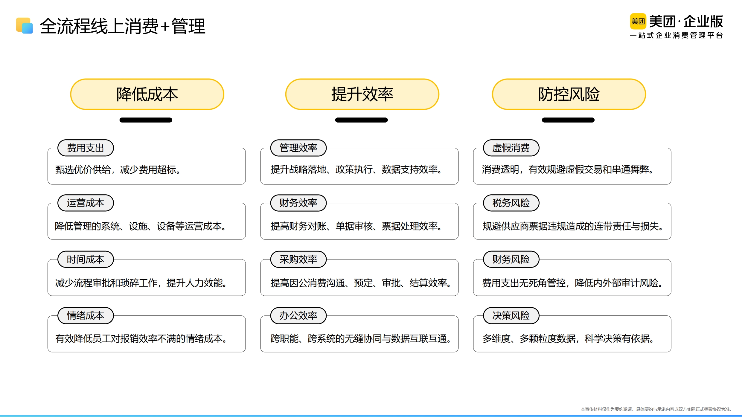The width and height of the screenshot is (742, 417).
Task: Select the 管理效率 label tag
Action: coord(298,148)
